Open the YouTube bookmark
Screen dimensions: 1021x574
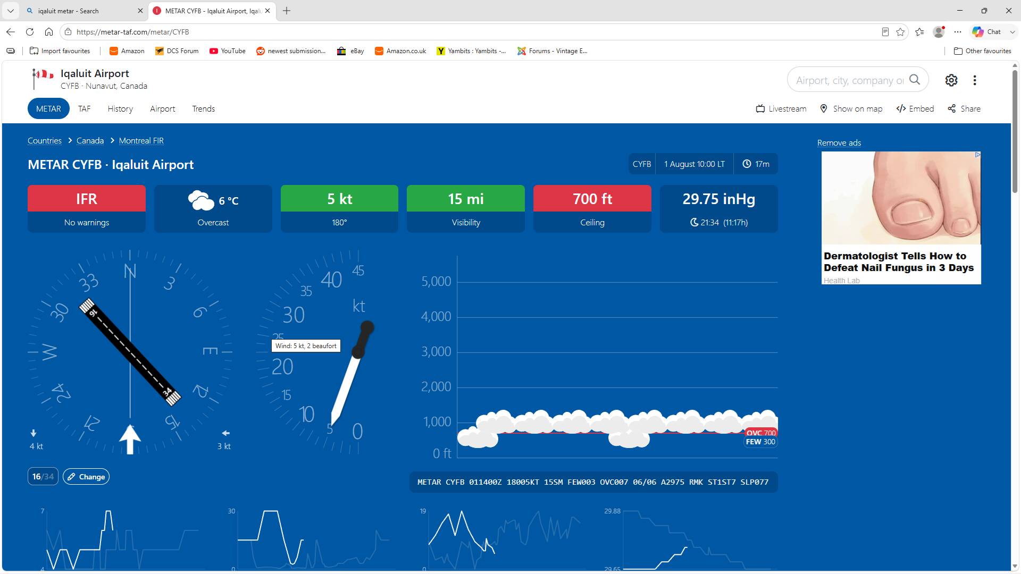point(227,51)
